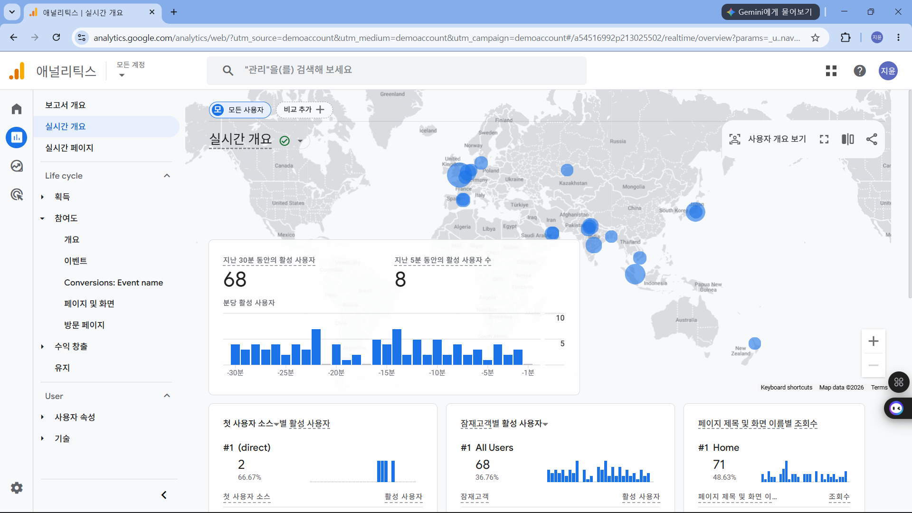912x513 pixels.
Task: Expand the 획득 menu group
Action: 42,197
